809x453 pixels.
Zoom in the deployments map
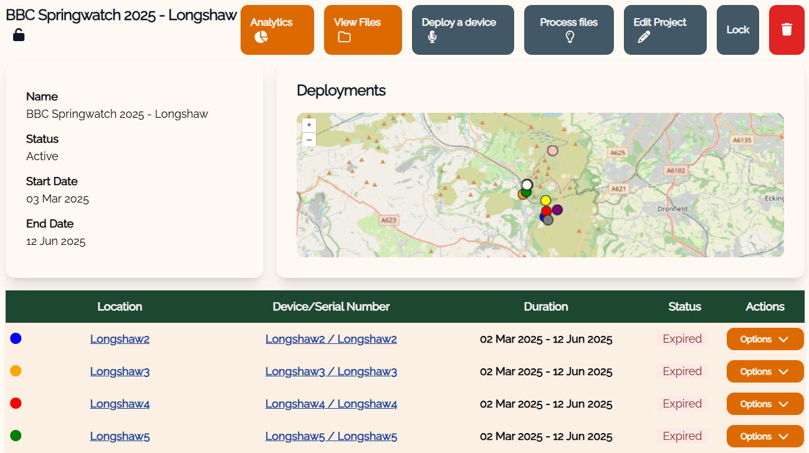[309, 125]
